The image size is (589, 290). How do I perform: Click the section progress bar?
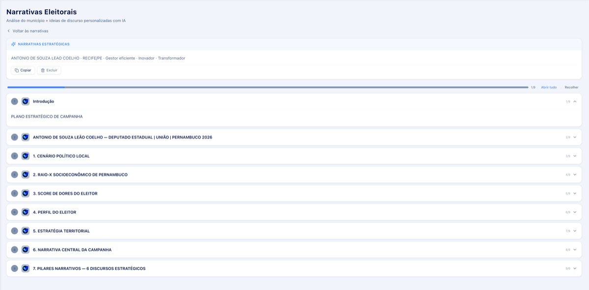pos(268,87)
